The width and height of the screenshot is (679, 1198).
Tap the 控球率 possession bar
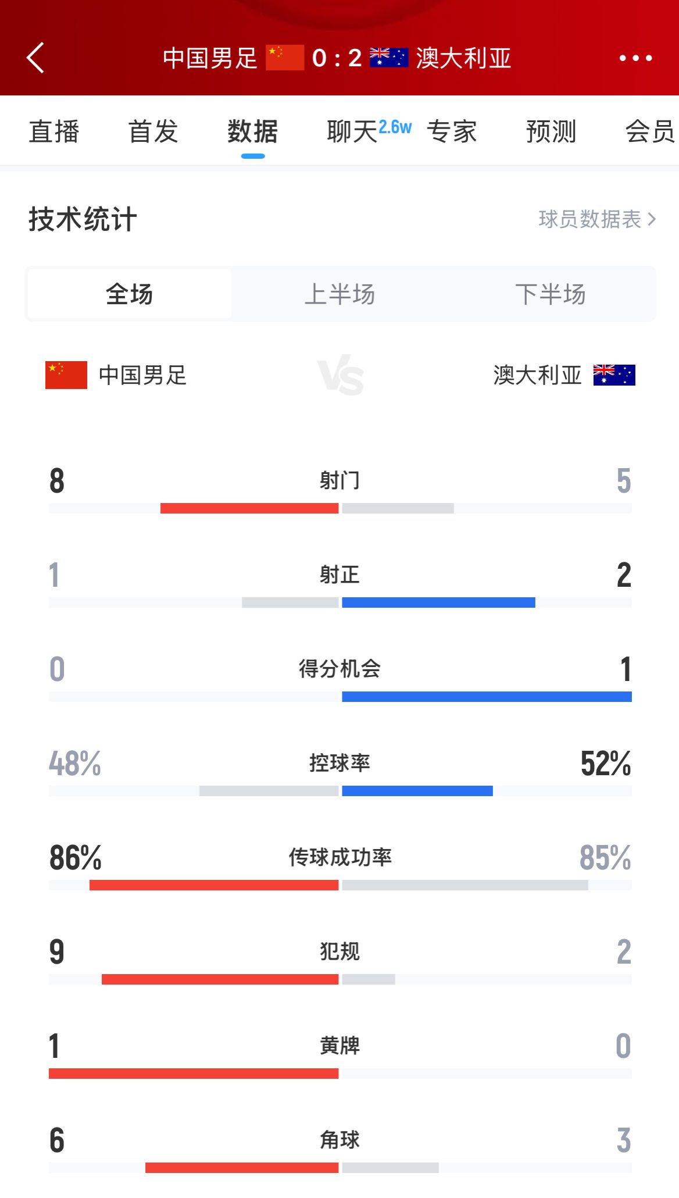click(339, 790)
